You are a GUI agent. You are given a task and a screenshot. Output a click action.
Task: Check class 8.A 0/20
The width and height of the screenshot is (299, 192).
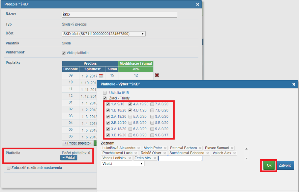pyautogui.click(x=152, y=117)
